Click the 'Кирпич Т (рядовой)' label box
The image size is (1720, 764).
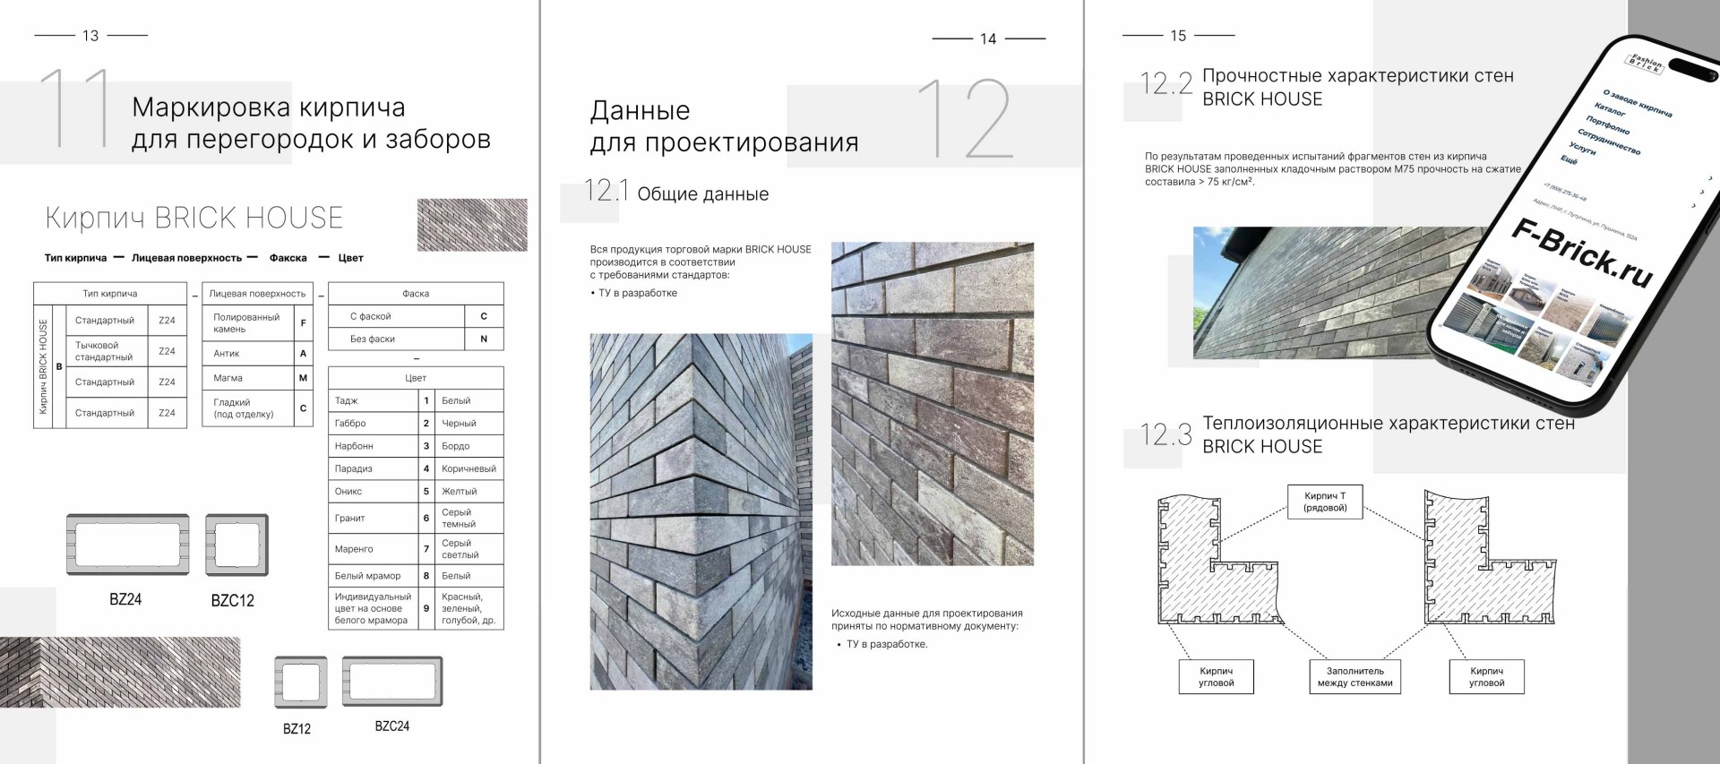point(1325,502)
